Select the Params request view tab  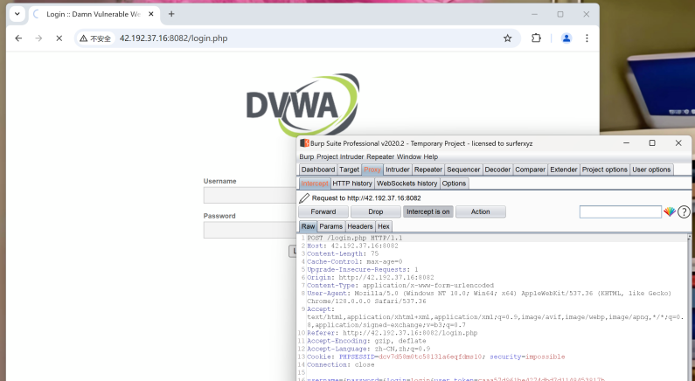tap(331, 226)
